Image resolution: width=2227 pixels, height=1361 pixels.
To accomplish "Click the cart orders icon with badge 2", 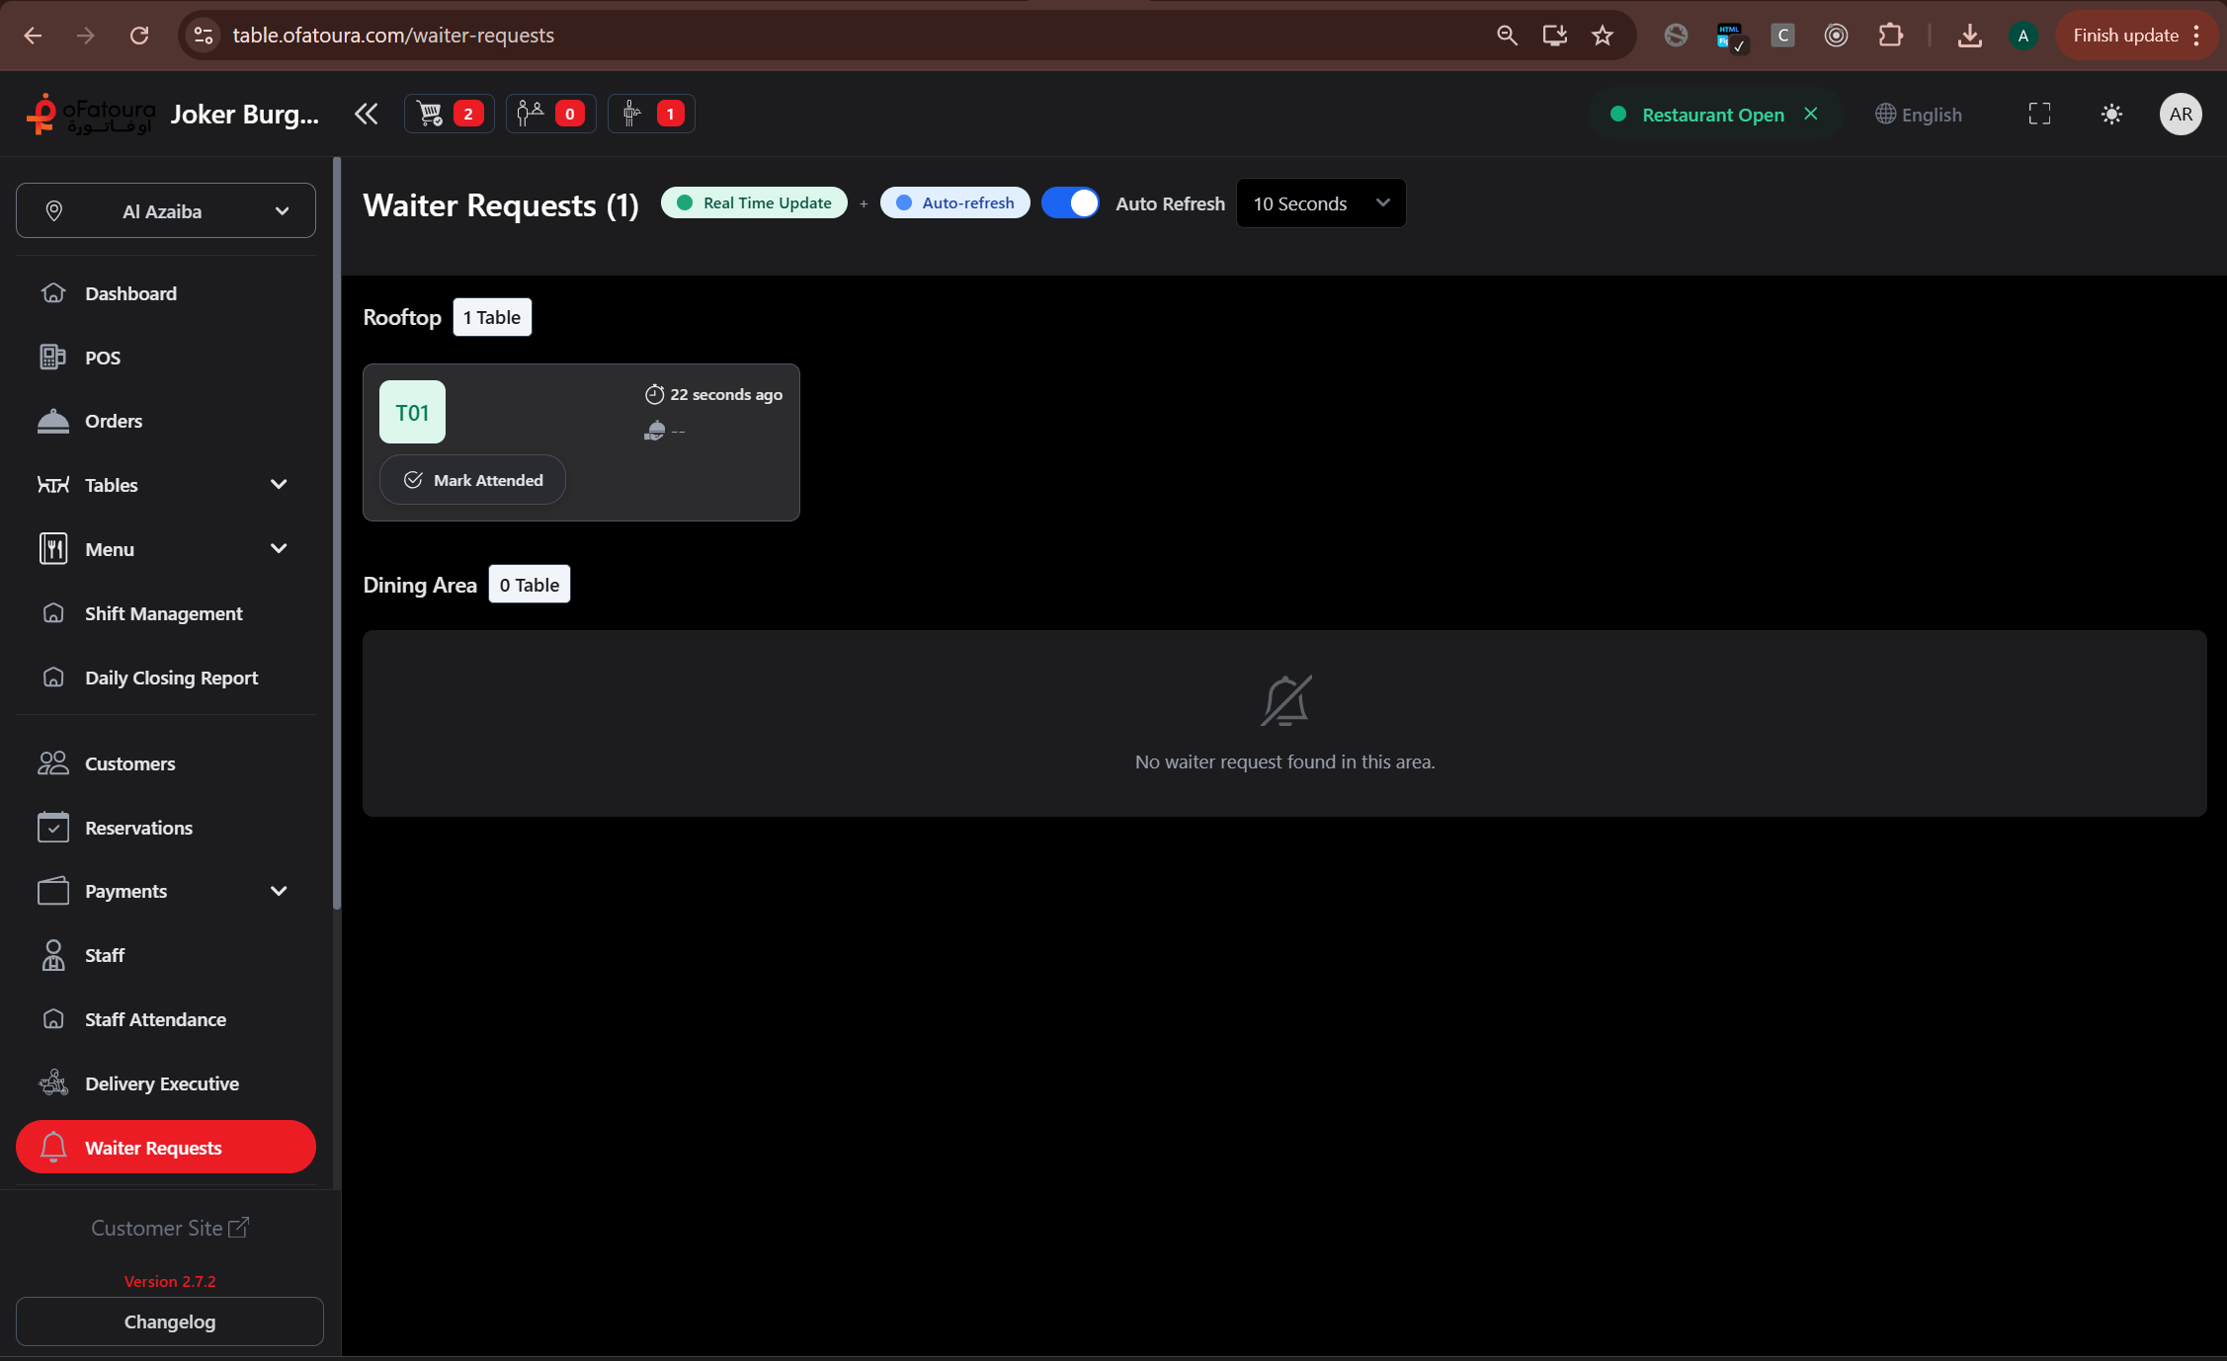I will pos(449,114).
